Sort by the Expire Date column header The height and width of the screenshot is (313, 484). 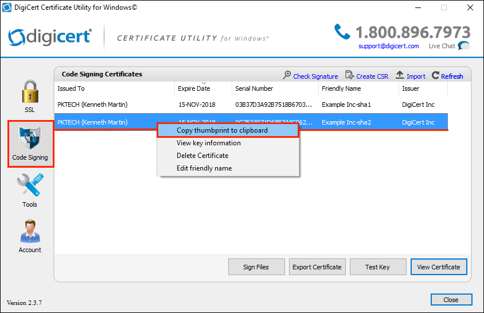point(194,88)
